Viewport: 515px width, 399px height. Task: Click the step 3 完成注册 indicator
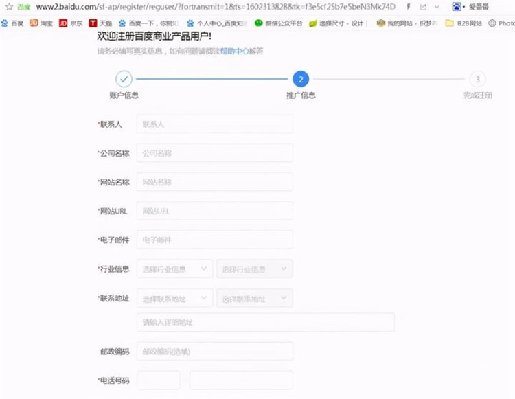pos(477,79)
